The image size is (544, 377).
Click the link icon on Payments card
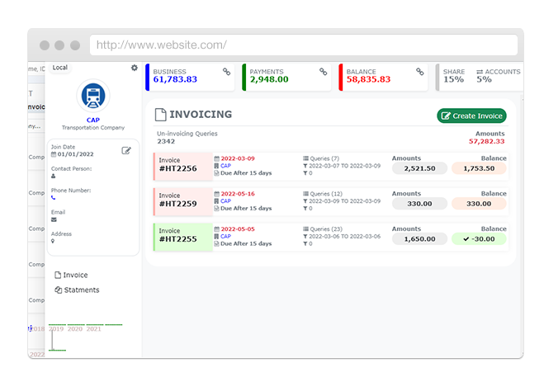(322, 72)
